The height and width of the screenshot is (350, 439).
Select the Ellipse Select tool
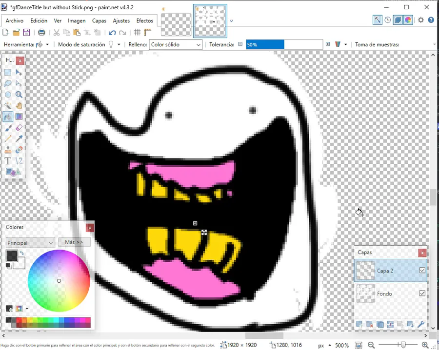click(x=8, y=95)
